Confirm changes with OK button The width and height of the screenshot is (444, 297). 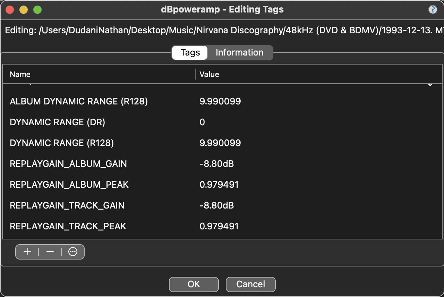click(194, 285)
